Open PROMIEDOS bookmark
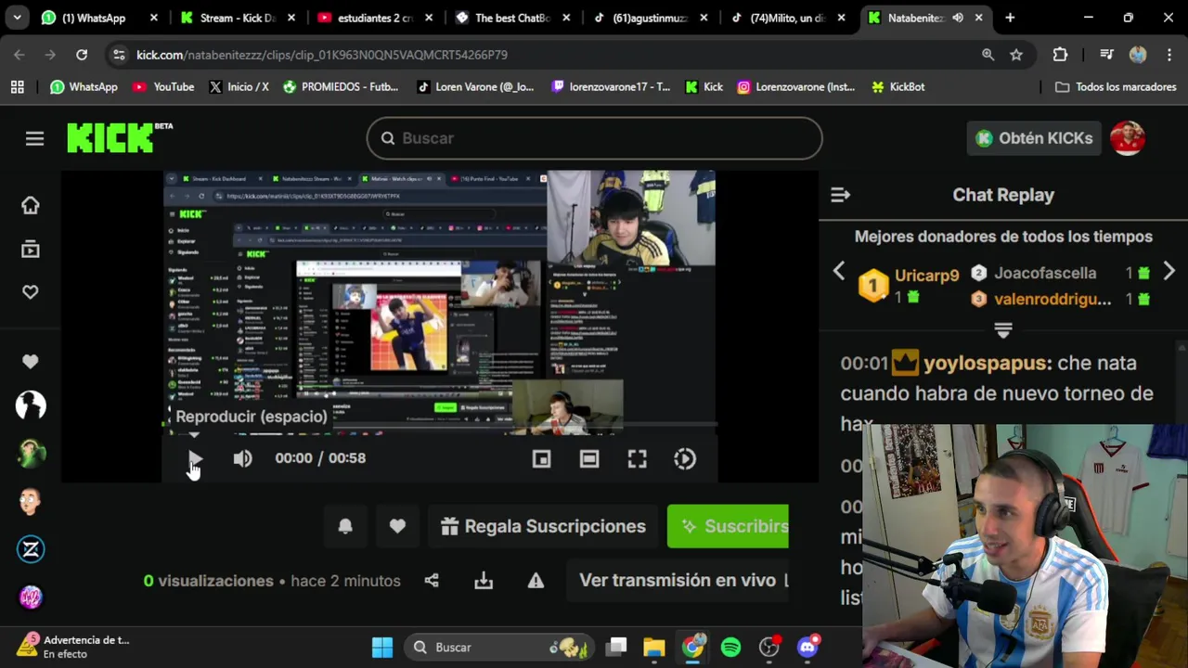 point(340,86)
